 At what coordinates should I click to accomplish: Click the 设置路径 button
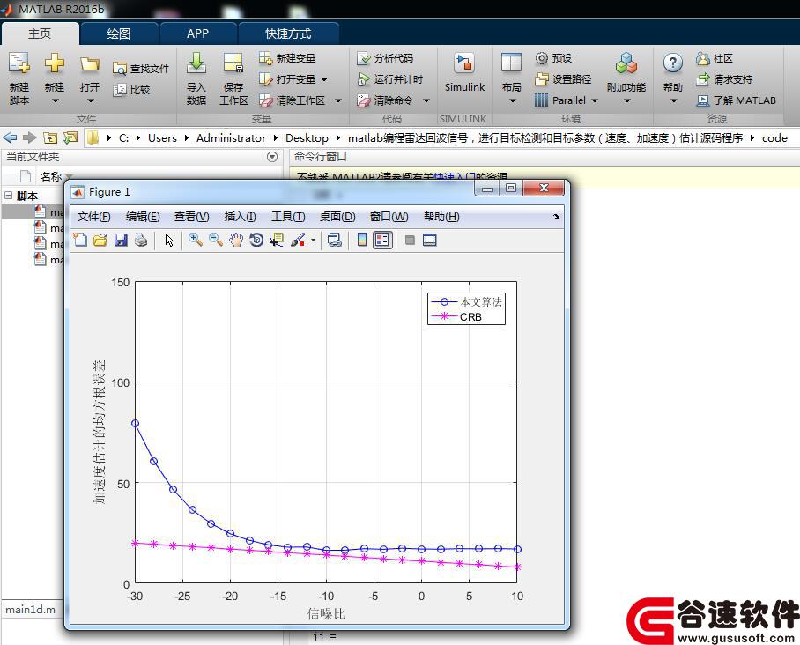563,79
